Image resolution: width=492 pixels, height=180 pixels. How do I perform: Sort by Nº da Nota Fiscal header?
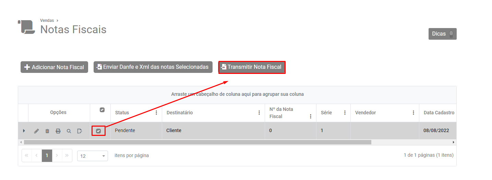[281, 113]
